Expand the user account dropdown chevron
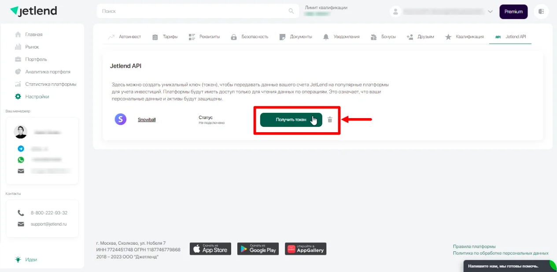The image size is (557, 272). 490,11
